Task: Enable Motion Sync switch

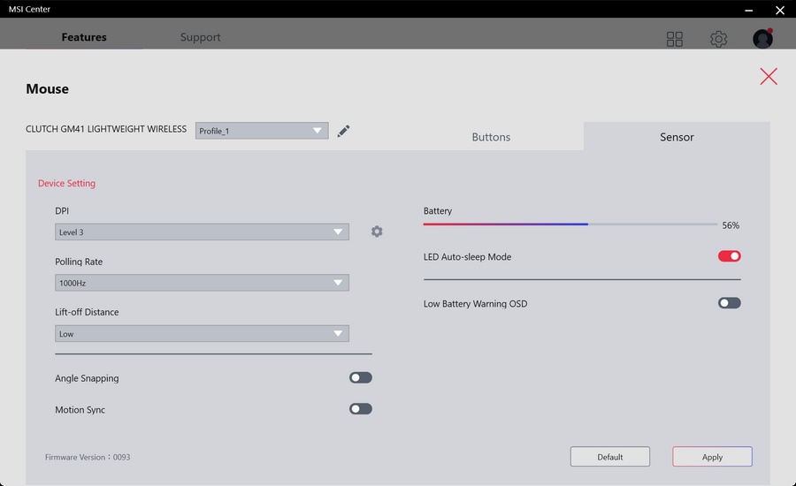Action: (361, 409)
